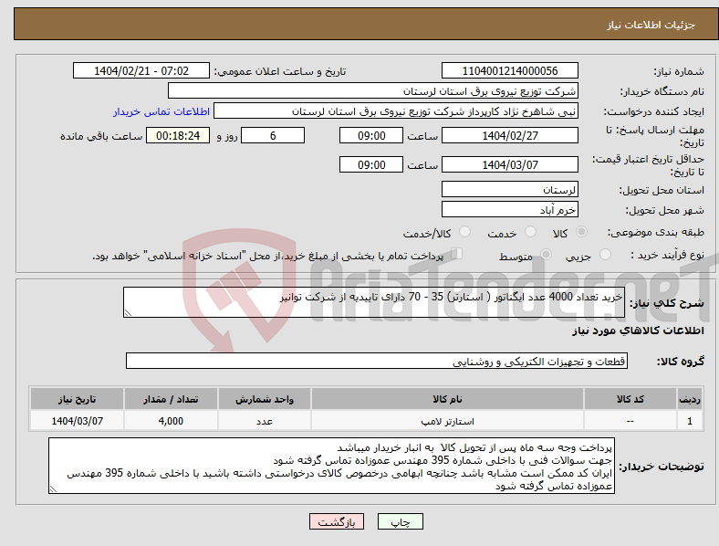Screen dimensions: 719x546
Task: Click the response deadline time field 09:00
Action: coord(371,135)
